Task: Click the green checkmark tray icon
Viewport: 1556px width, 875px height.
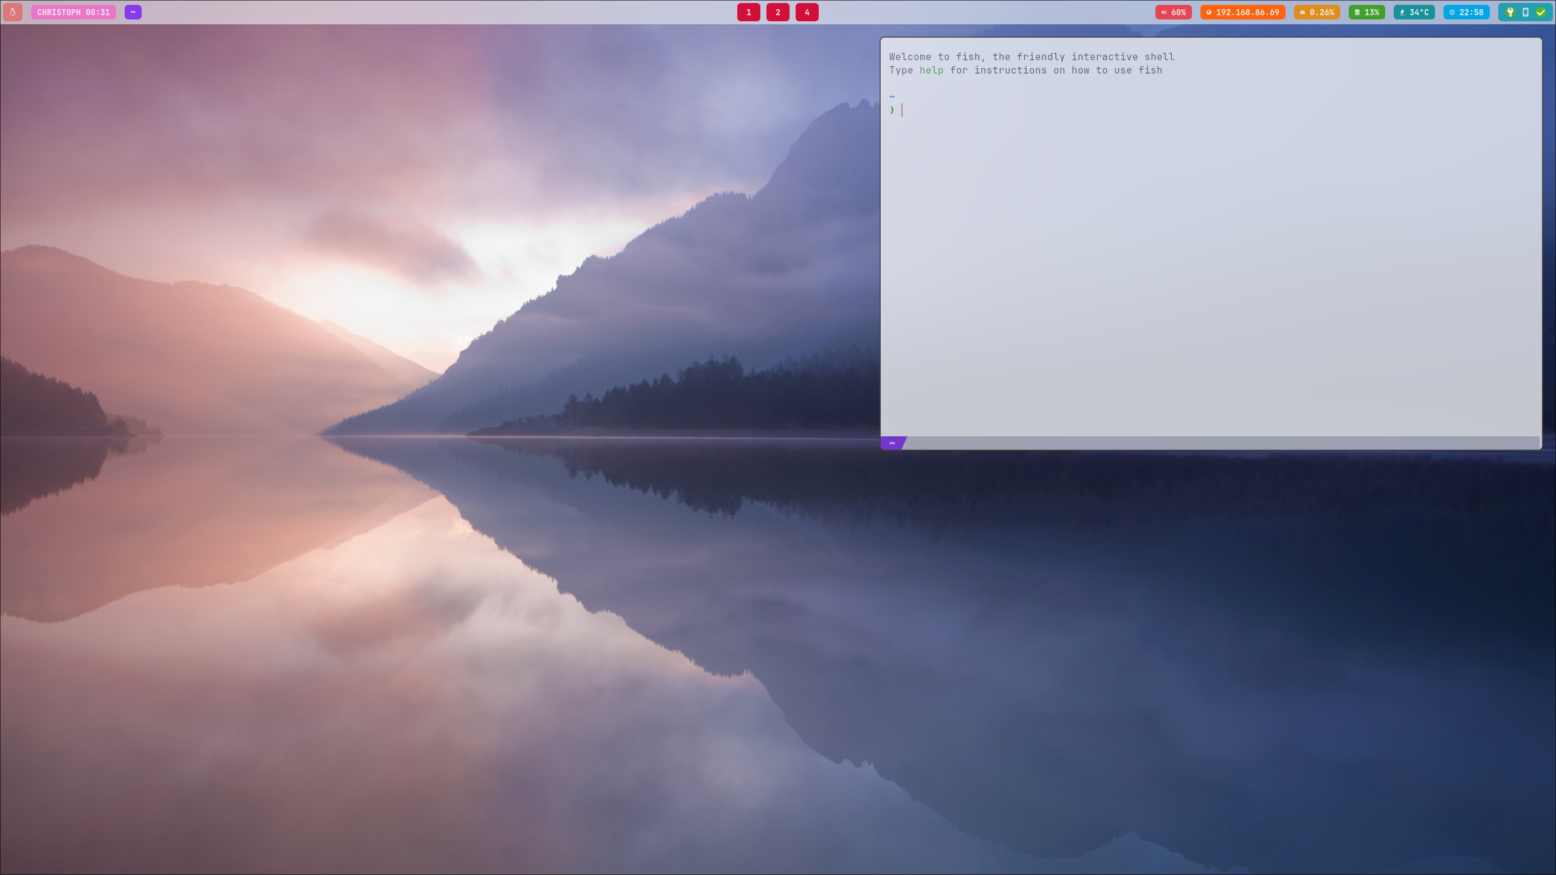Action: (1541, 12)
